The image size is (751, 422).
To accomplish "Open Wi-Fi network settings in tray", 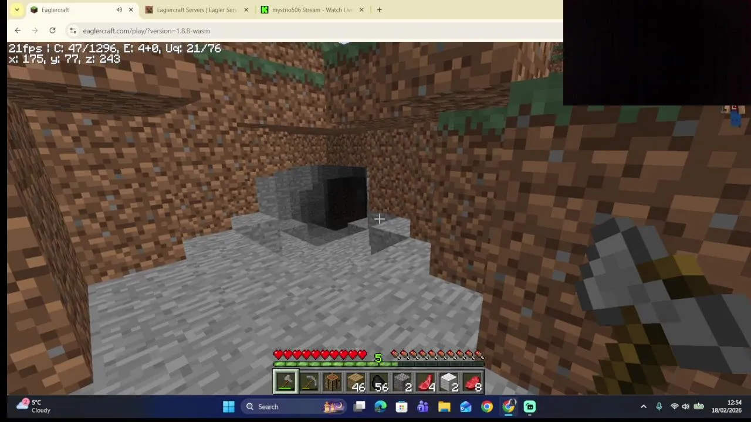I will pyautogui.click(x=674, y=407).
